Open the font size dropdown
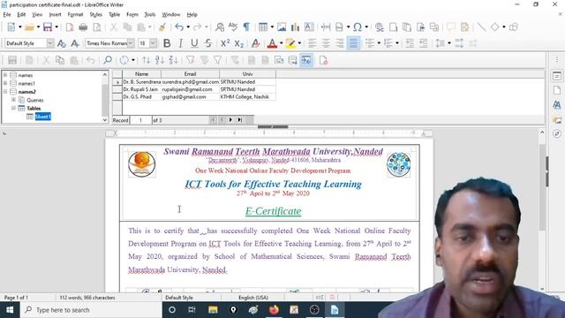 (x=153, y=43)
